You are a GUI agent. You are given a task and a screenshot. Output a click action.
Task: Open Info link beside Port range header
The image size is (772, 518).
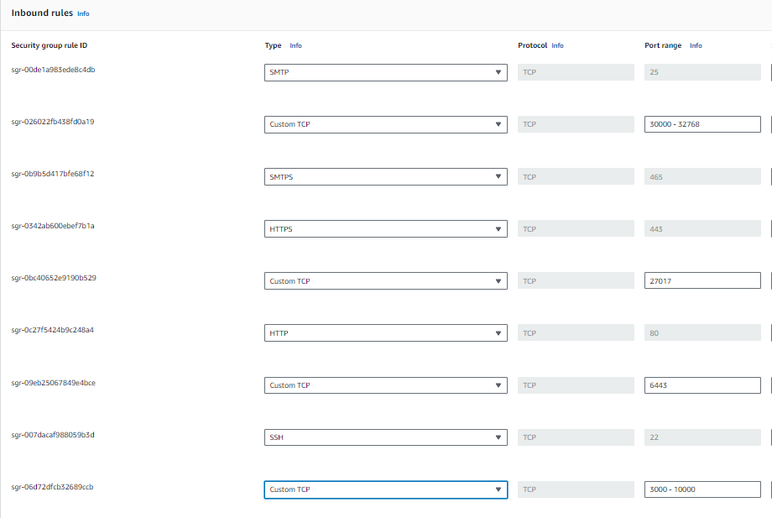pos(696,45)
